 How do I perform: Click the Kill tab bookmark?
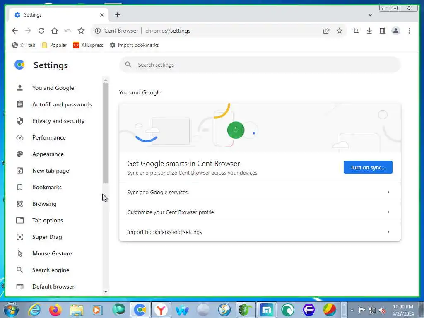[x=24, y=45]
